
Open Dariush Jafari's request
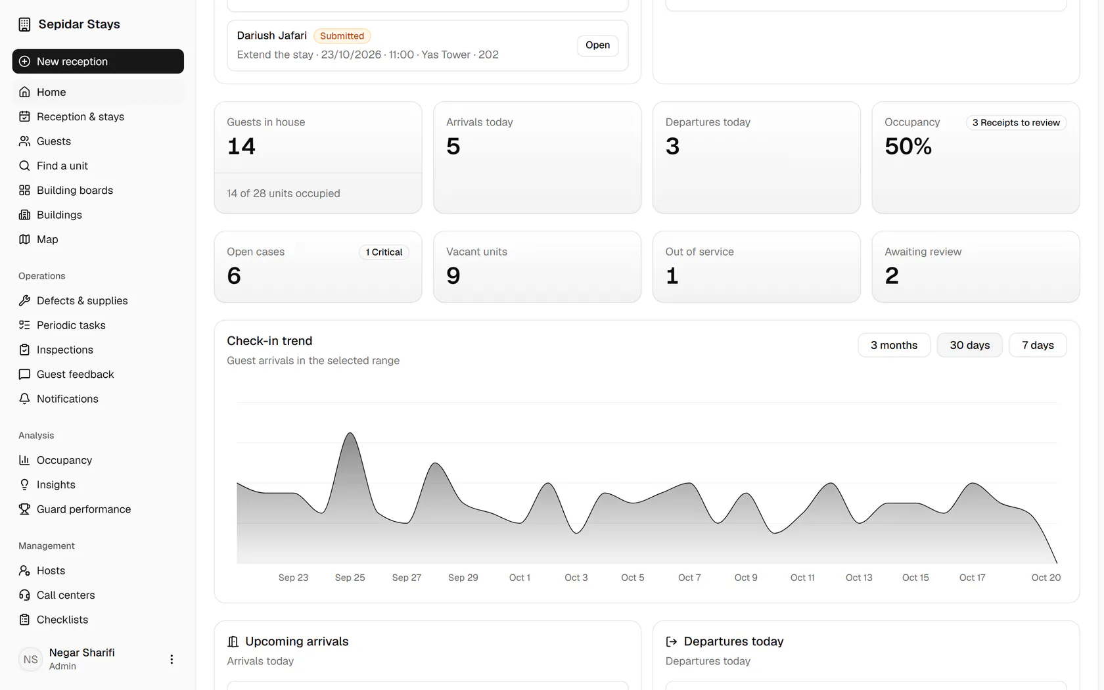(597, 45)
